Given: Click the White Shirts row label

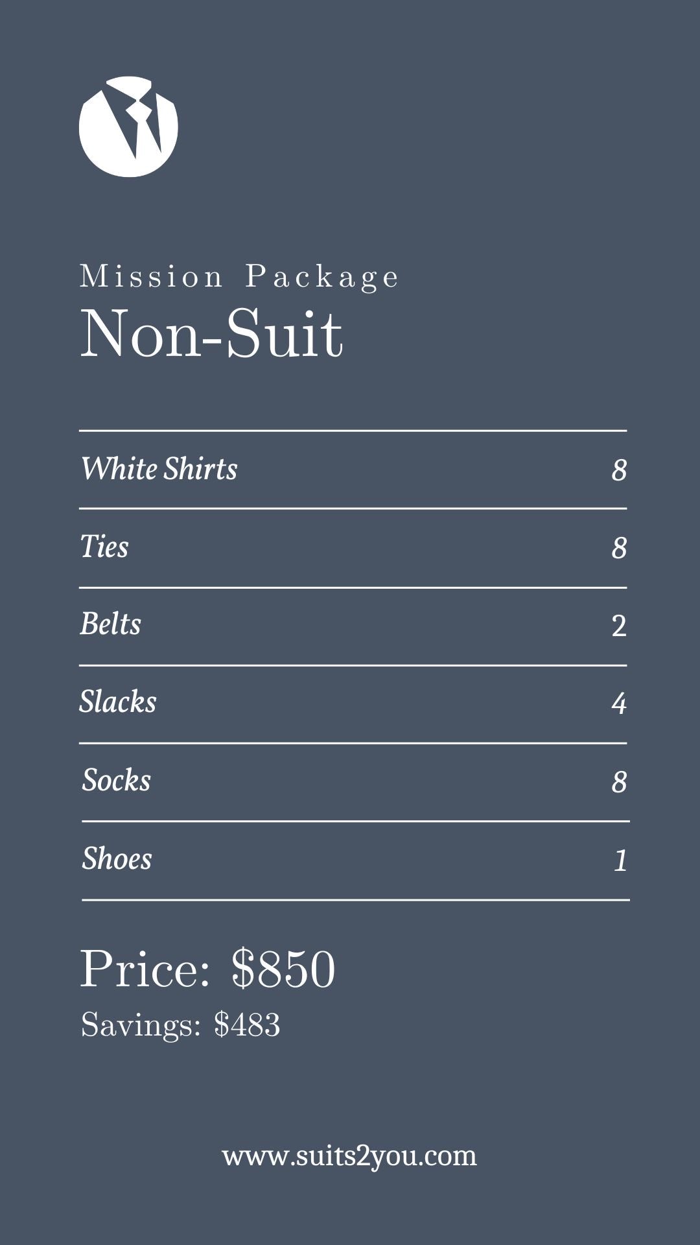Looking at the screenshot, I should coord(159,469).
